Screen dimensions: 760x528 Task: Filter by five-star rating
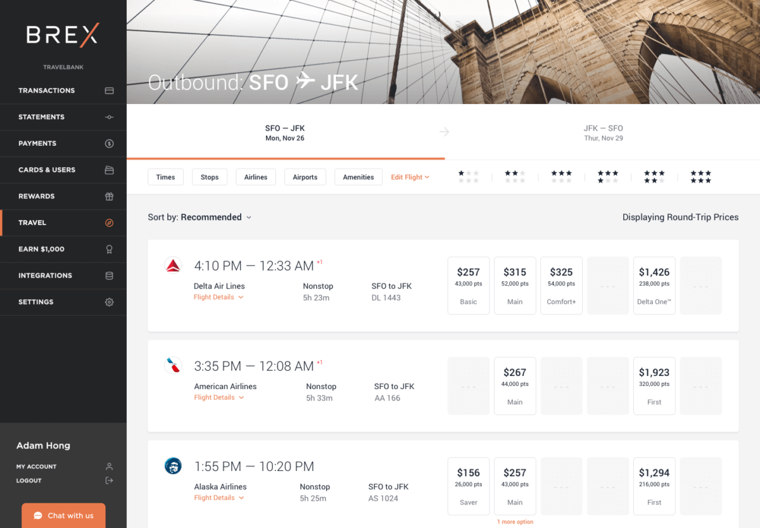coord(654,177)
